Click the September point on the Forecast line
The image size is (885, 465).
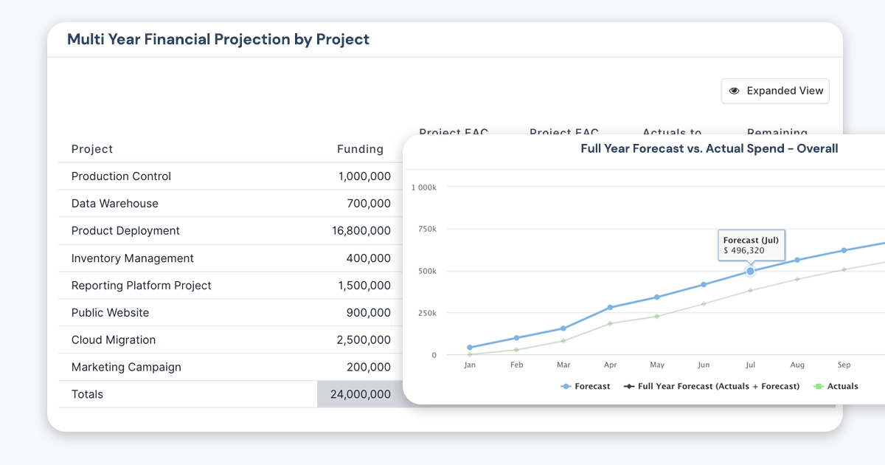pos(844,252)
